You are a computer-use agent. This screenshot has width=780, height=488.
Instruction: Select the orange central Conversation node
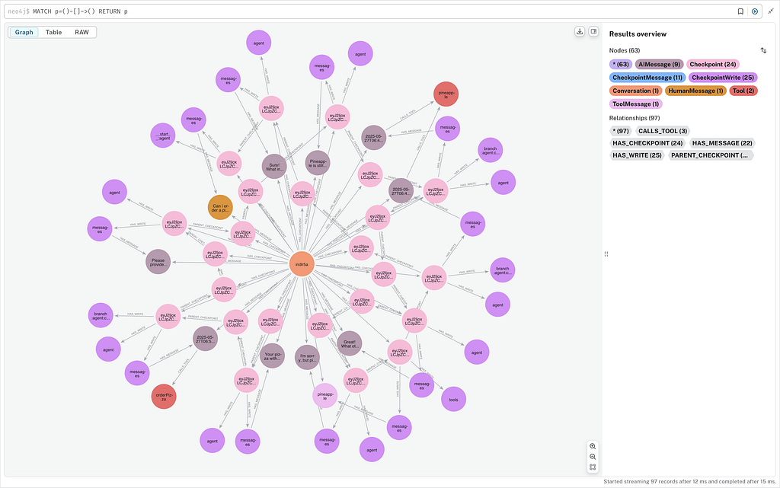[x=302, y=264]
